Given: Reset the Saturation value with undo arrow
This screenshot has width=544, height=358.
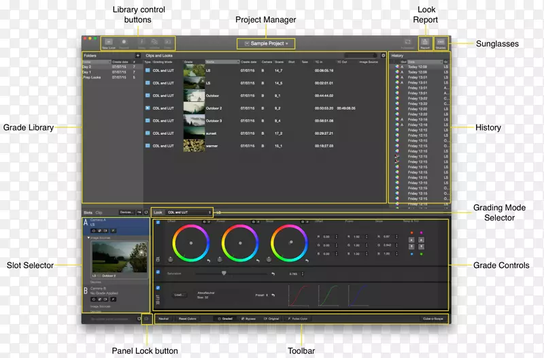Looking at the screenshot, I should point(273,273).
